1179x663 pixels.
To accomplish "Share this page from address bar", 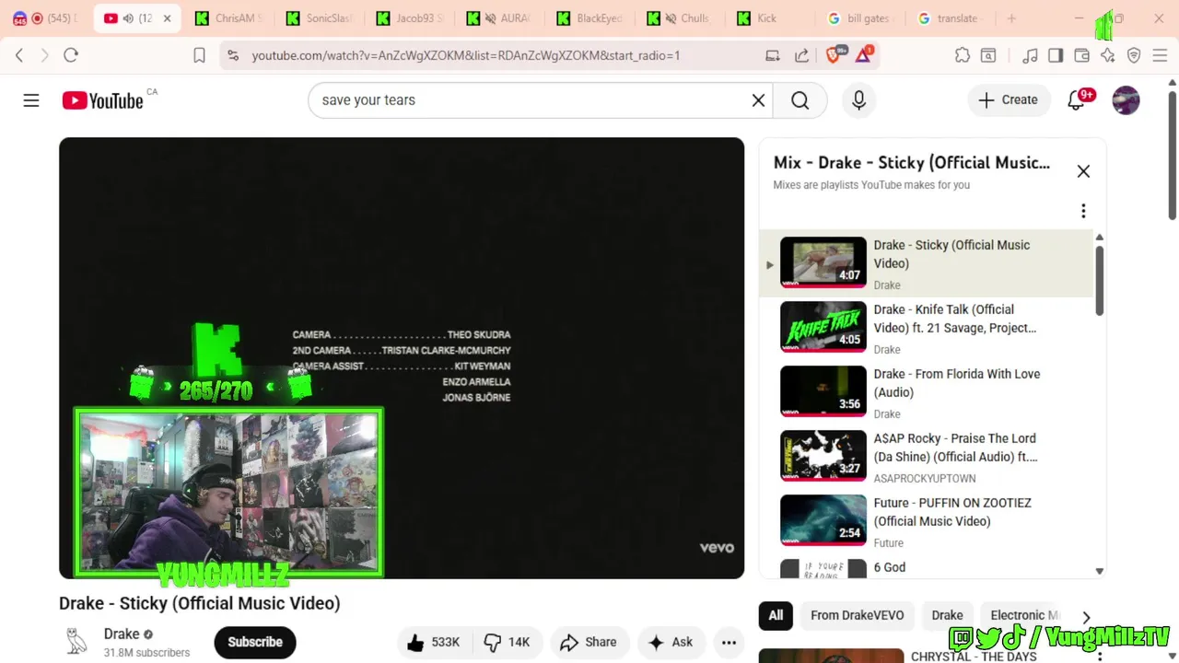I will pyautogui.click(x=801, y=55).
